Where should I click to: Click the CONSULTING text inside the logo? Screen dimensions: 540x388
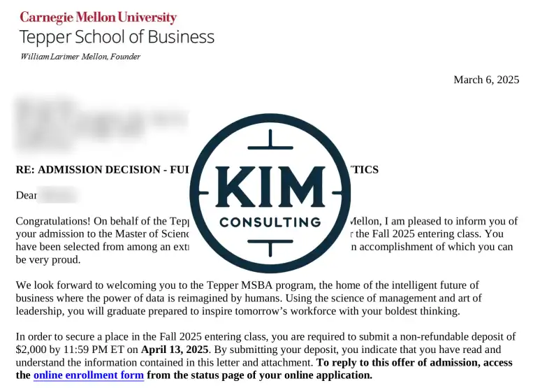coord(270,223)
